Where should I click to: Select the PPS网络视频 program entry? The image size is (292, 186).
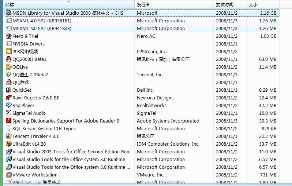25,51
